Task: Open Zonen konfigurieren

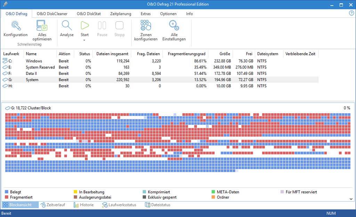Action: pos(146,25)
